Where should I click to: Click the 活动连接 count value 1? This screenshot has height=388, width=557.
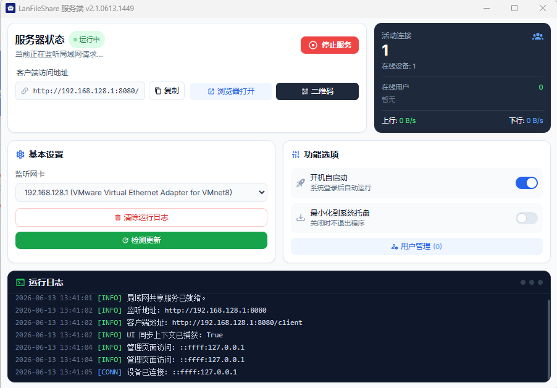point(385,50)
